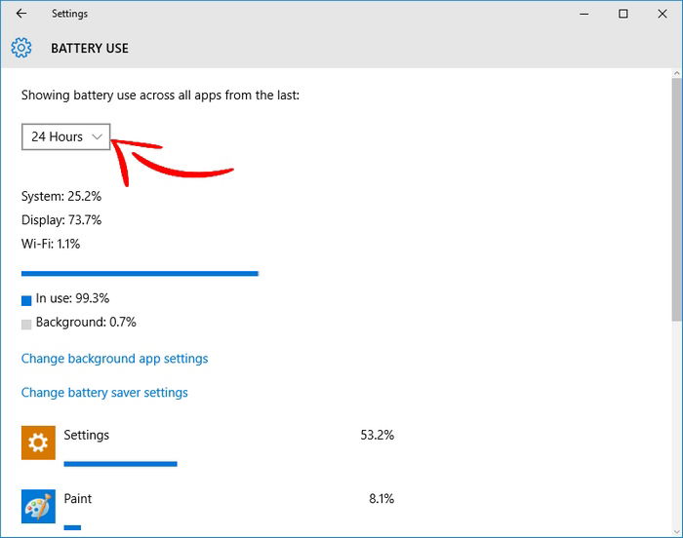Go back using the arrow icon
Viewport: 683px width, 538px height.
pyautogui.click(x=21, y=14)
